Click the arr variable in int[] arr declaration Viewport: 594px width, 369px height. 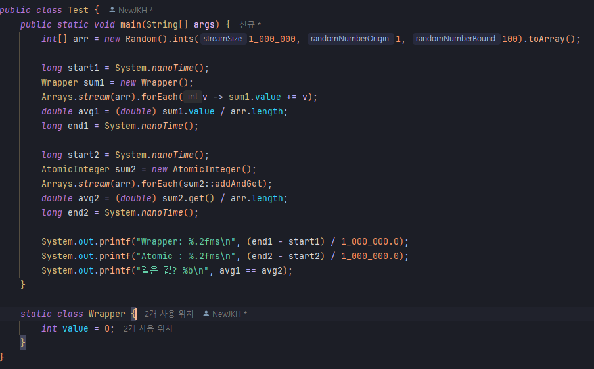(x=81, y=39)
